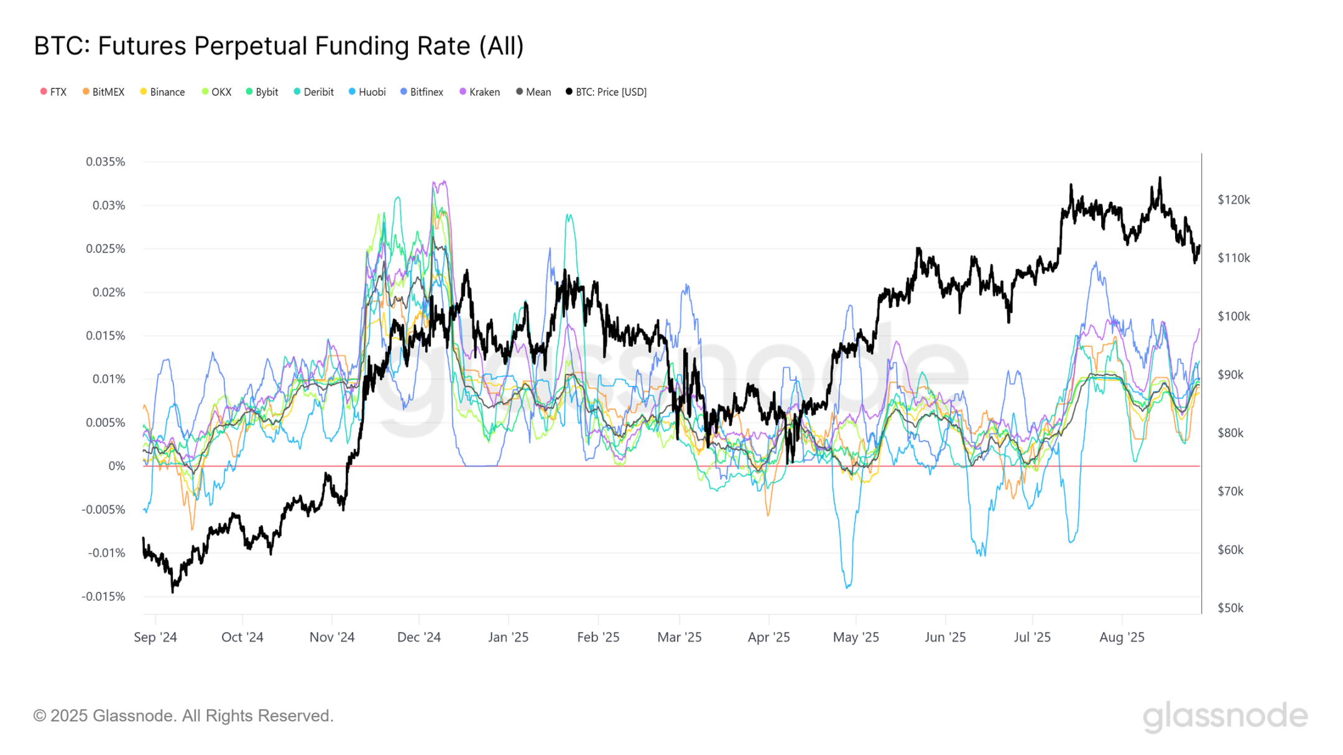Click the Dec '24 x-axis tick label
Viewport: 1343px width, 755px height.
tap(419, 637)
